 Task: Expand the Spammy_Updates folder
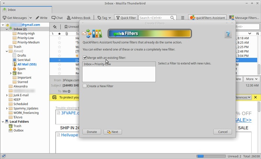7,108
